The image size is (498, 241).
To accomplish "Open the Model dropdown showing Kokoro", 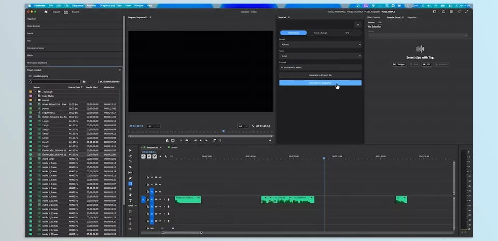I will 320,44.
